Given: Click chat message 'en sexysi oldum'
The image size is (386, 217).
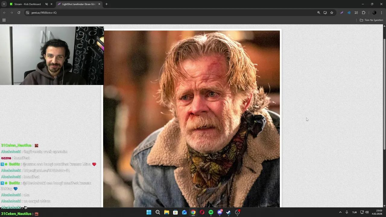Looking at the screenshot, I should tap(37, 201).
